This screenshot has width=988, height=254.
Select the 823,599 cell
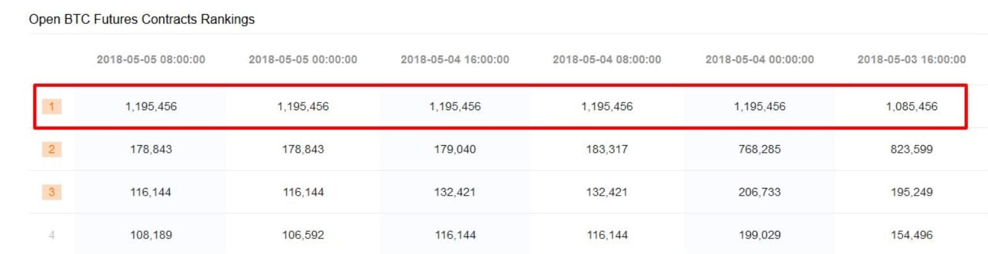[x=911, y=149]
